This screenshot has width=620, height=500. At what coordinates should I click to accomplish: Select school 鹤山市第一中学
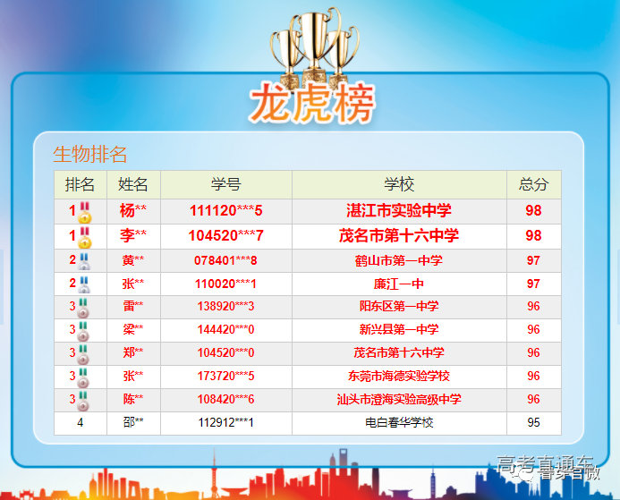click(399, 260)
